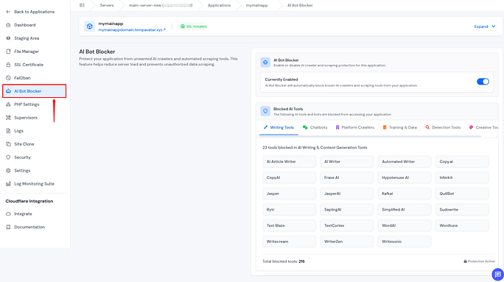The height and width of the screenshot is (282, 504).
Task: Click the AI Bot Blocker sidebar icon
Action: tap(8, 91)
